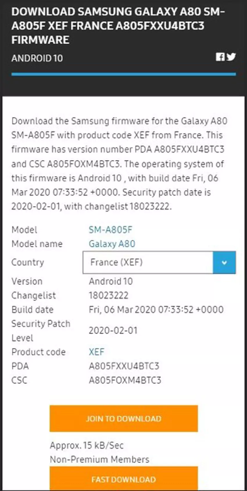The image size is (247, 491).
Task: Click the Non-Premium Members label
Action: [99, 460]
